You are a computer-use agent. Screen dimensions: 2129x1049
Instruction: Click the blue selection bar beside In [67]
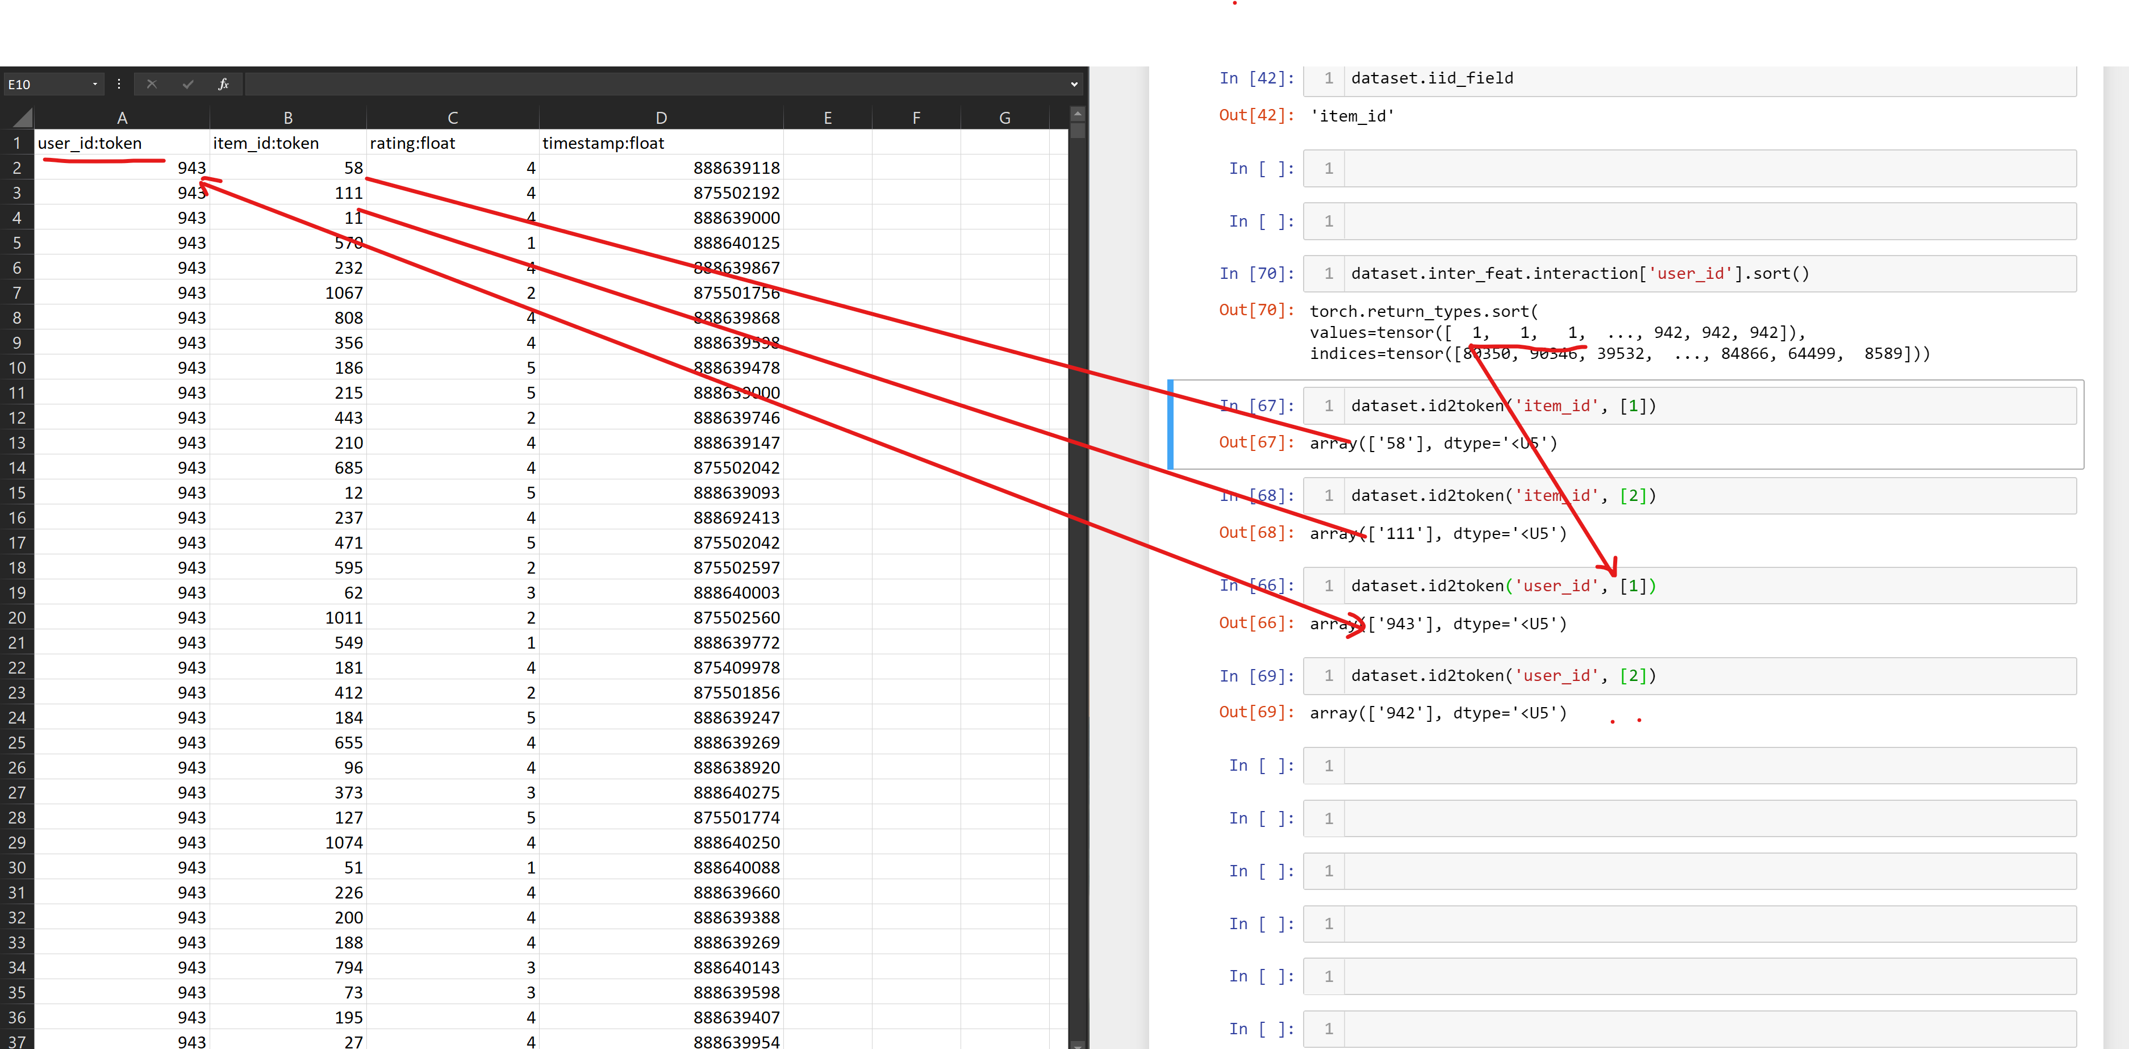tap(1170, 424)
